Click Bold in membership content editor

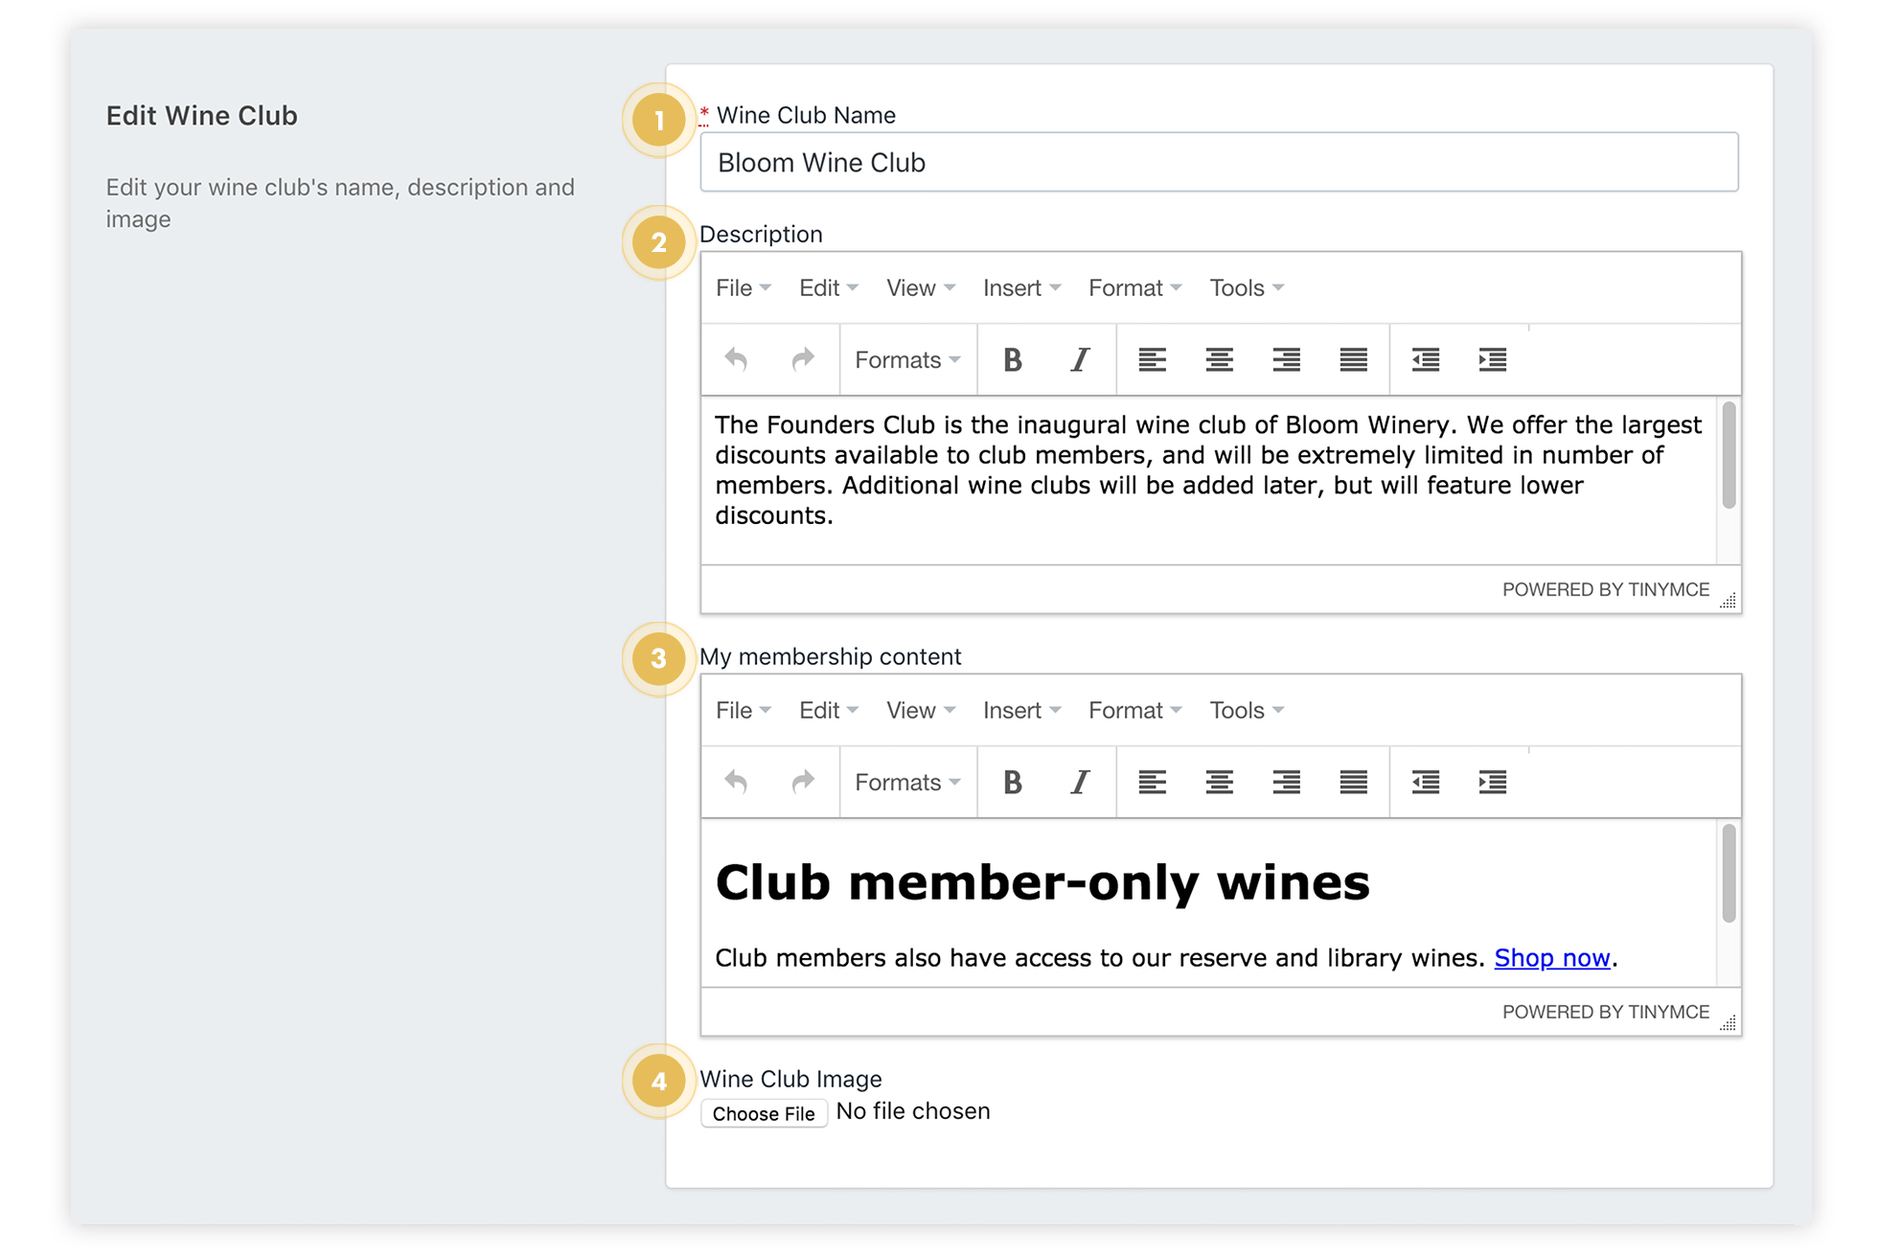(1012, 783)
